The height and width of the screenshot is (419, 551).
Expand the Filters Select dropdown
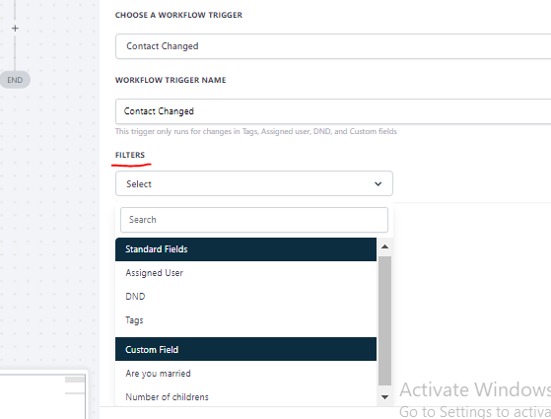pyautogui.click(x=254, y=183)
